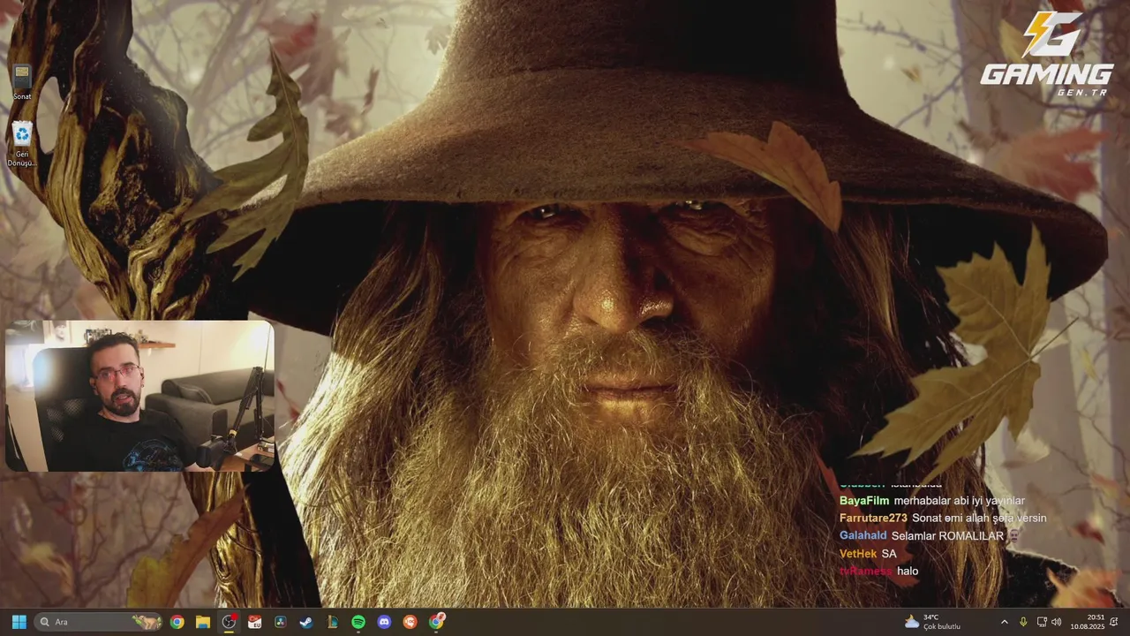Click the taskbar search box labeled Ara
The width and height of the screenshot is (1130, 636).
98,622
